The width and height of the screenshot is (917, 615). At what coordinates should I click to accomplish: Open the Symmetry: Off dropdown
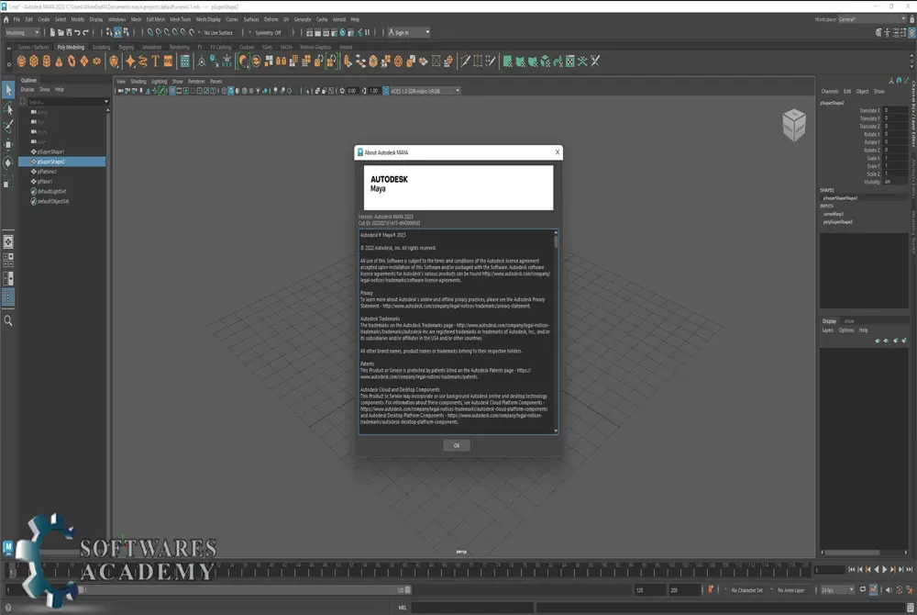(x=267, y=32)
